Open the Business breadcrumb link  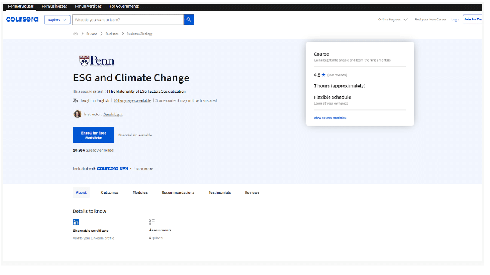[x=112, y=33]
